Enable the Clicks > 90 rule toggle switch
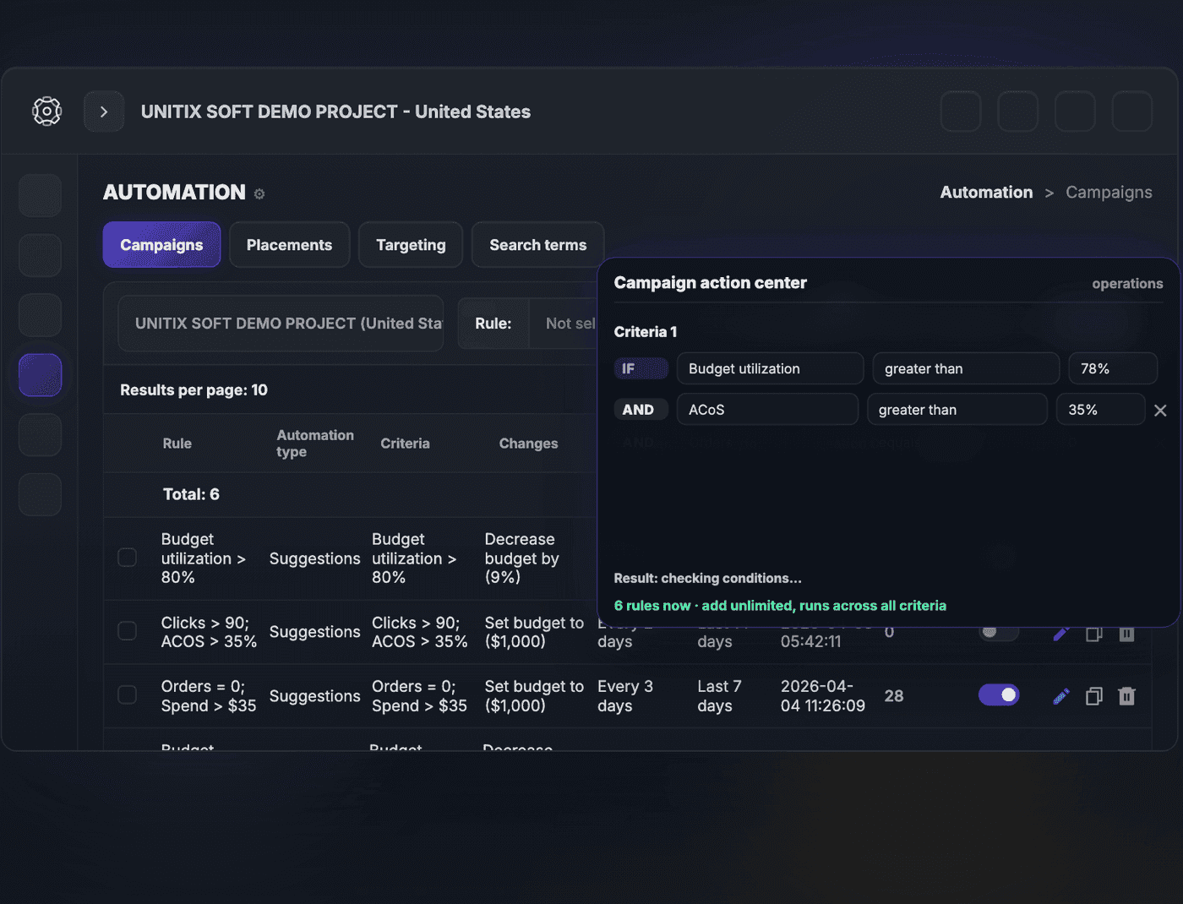1183x904 pixels. pos(999,632)
